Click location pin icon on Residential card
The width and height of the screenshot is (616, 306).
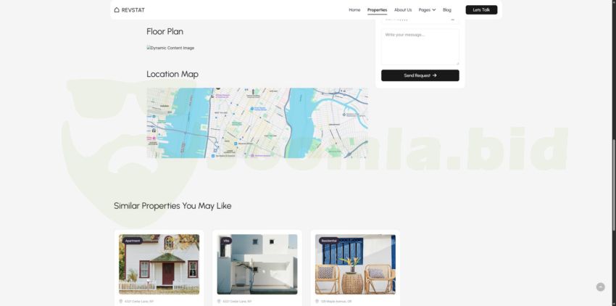tap(317, 301)
